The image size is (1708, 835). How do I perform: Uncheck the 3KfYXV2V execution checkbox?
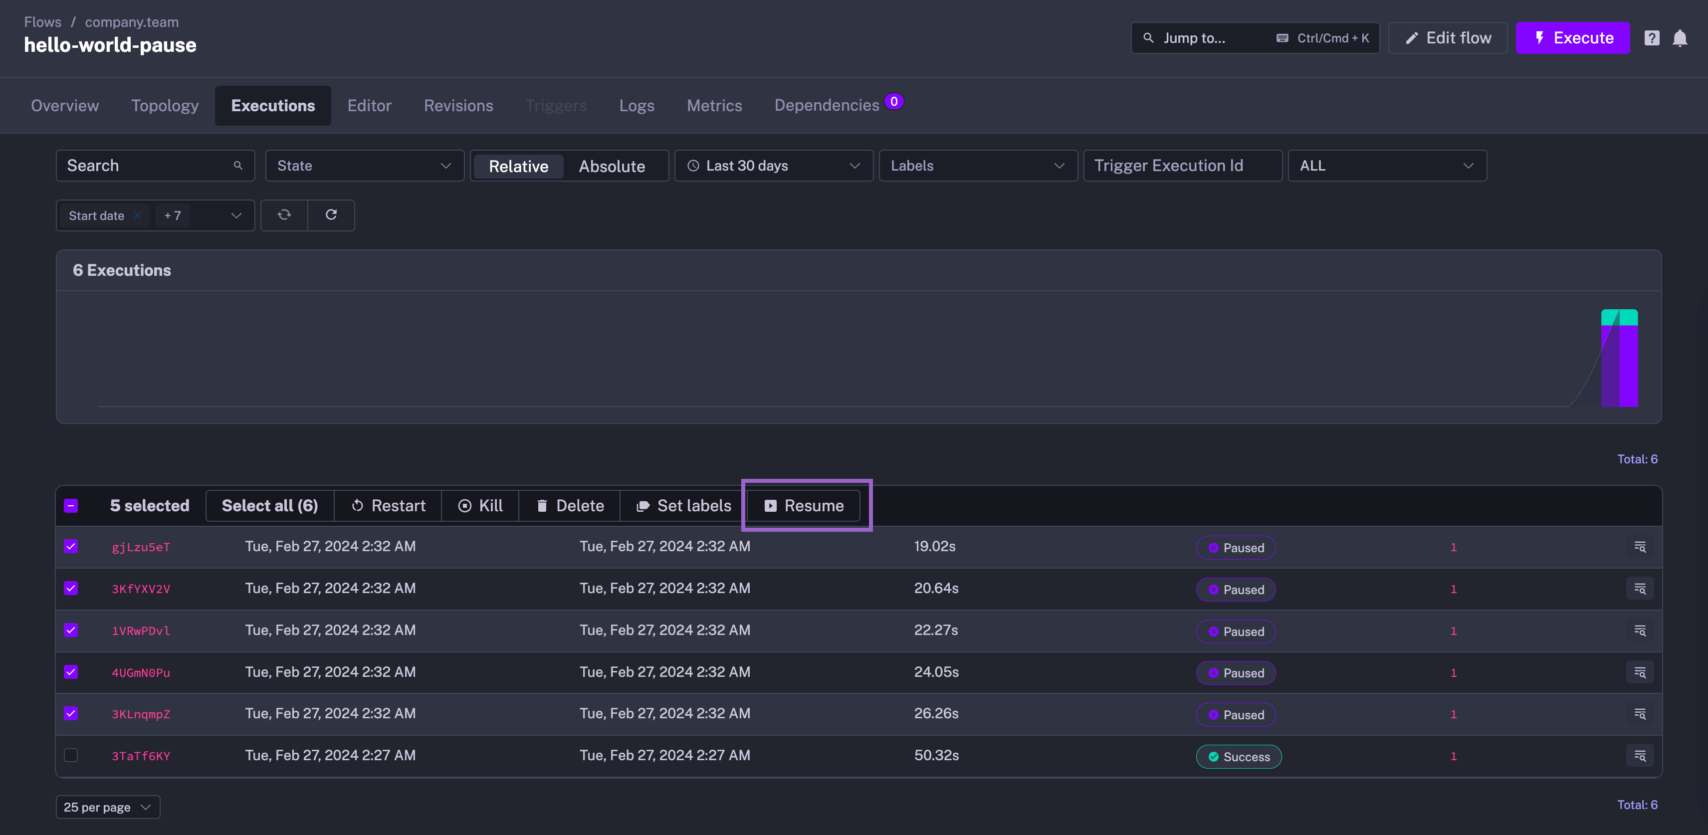71,588
